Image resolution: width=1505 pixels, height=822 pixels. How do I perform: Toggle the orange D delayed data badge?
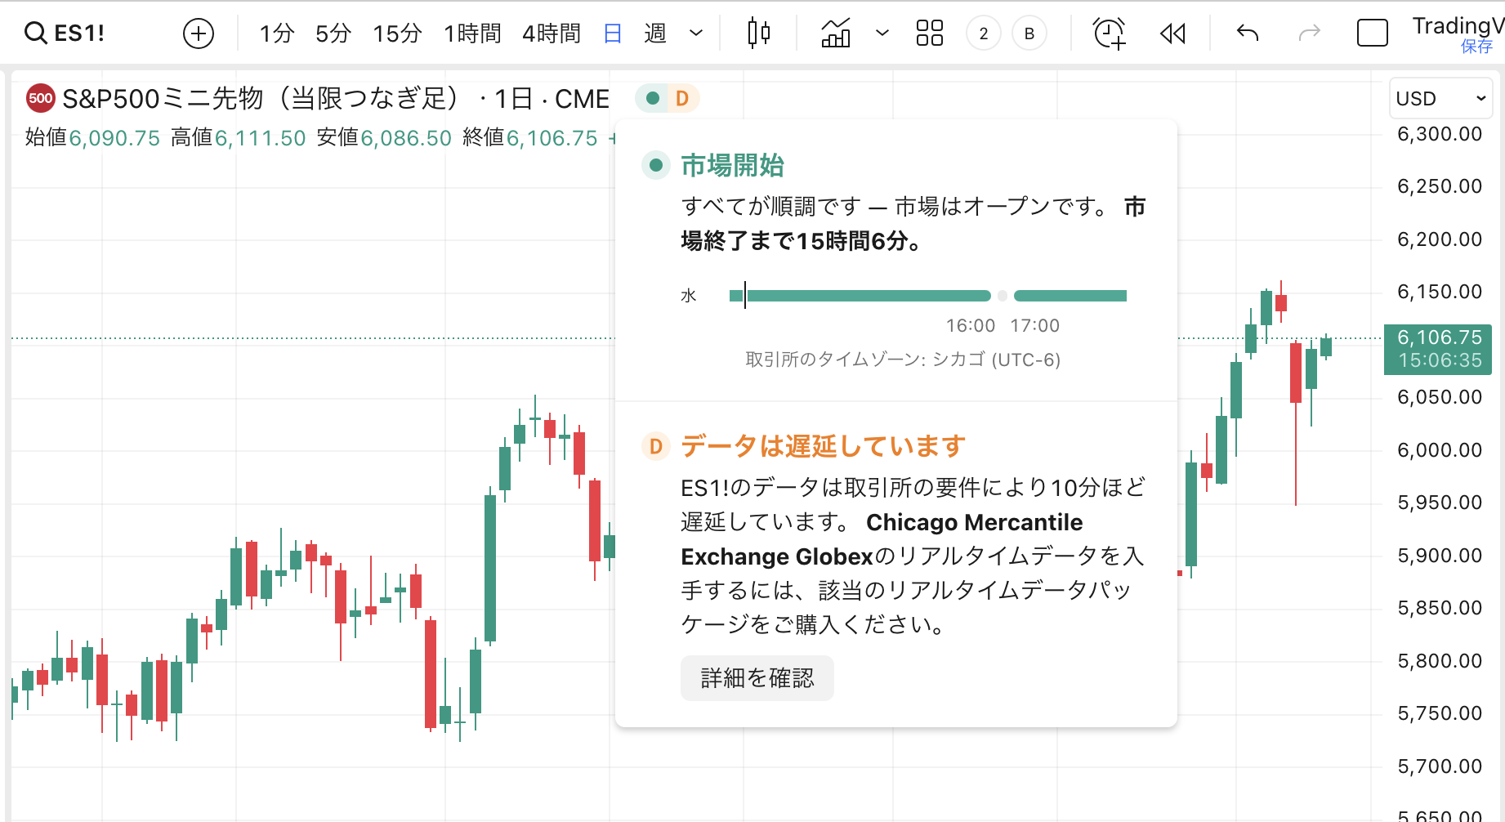point(682,99)
